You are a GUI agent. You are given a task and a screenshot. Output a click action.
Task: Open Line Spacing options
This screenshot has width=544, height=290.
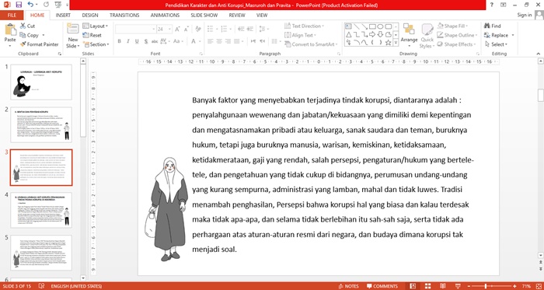[x=264, y=29]
